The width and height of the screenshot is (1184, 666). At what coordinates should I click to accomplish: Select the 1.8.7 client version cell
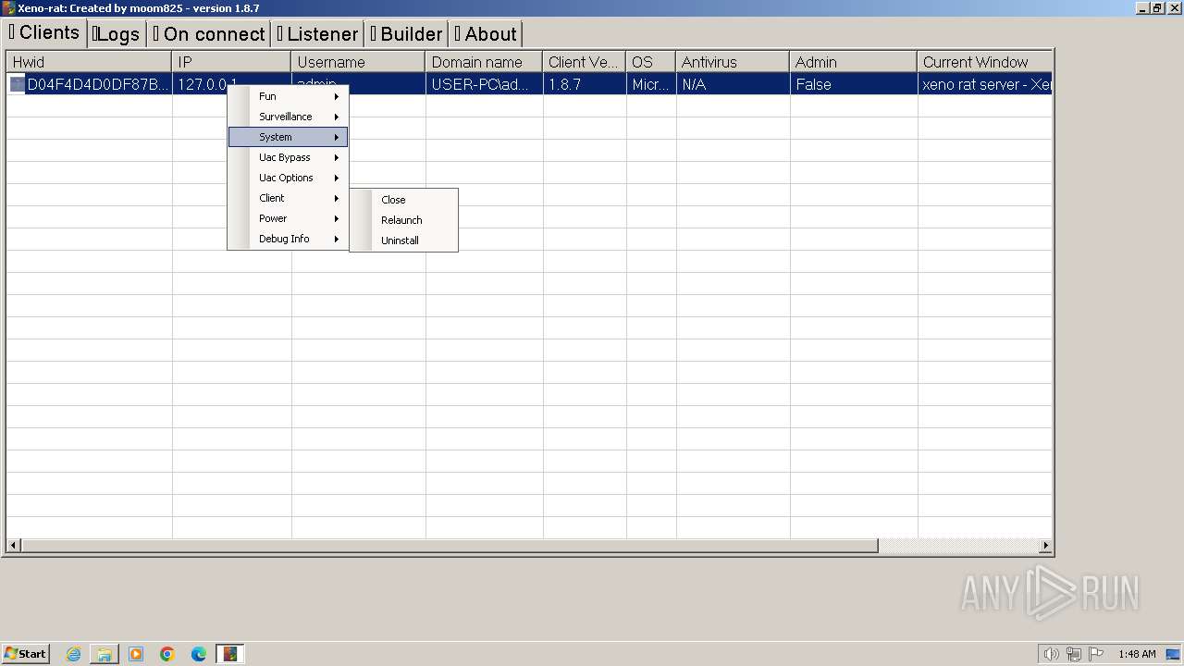click(x=585, y=84)
